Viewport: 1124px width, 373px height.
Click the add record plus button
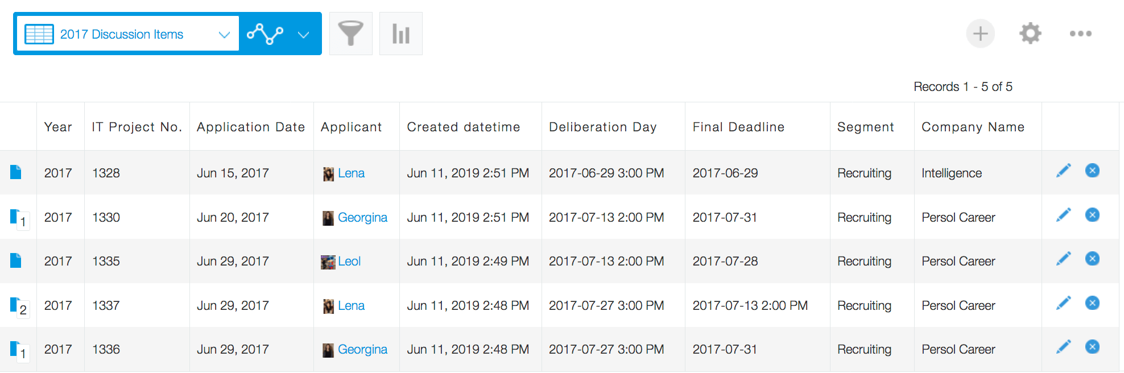coord(980,34)
